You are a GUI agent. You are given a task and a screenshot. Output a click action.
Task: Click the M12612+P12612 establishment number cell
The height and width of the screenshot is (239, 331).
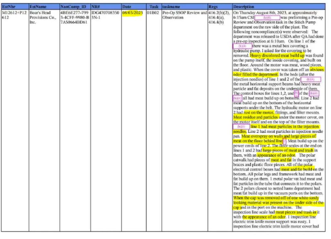[x=15, y=15]
